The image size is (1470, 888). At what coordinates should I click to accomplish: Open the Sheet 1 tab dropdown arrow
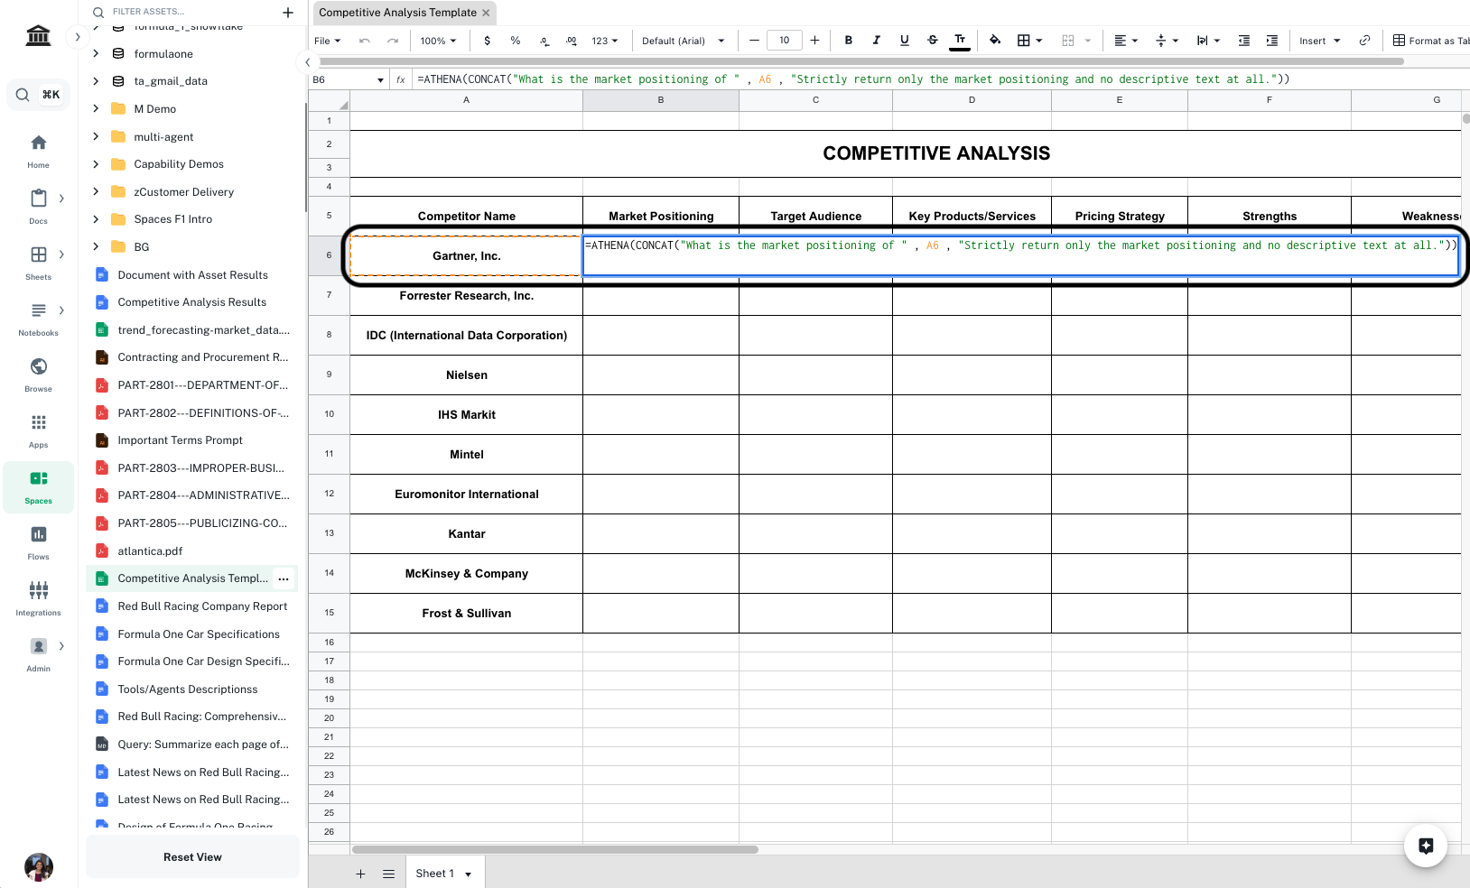coord(469,874)
